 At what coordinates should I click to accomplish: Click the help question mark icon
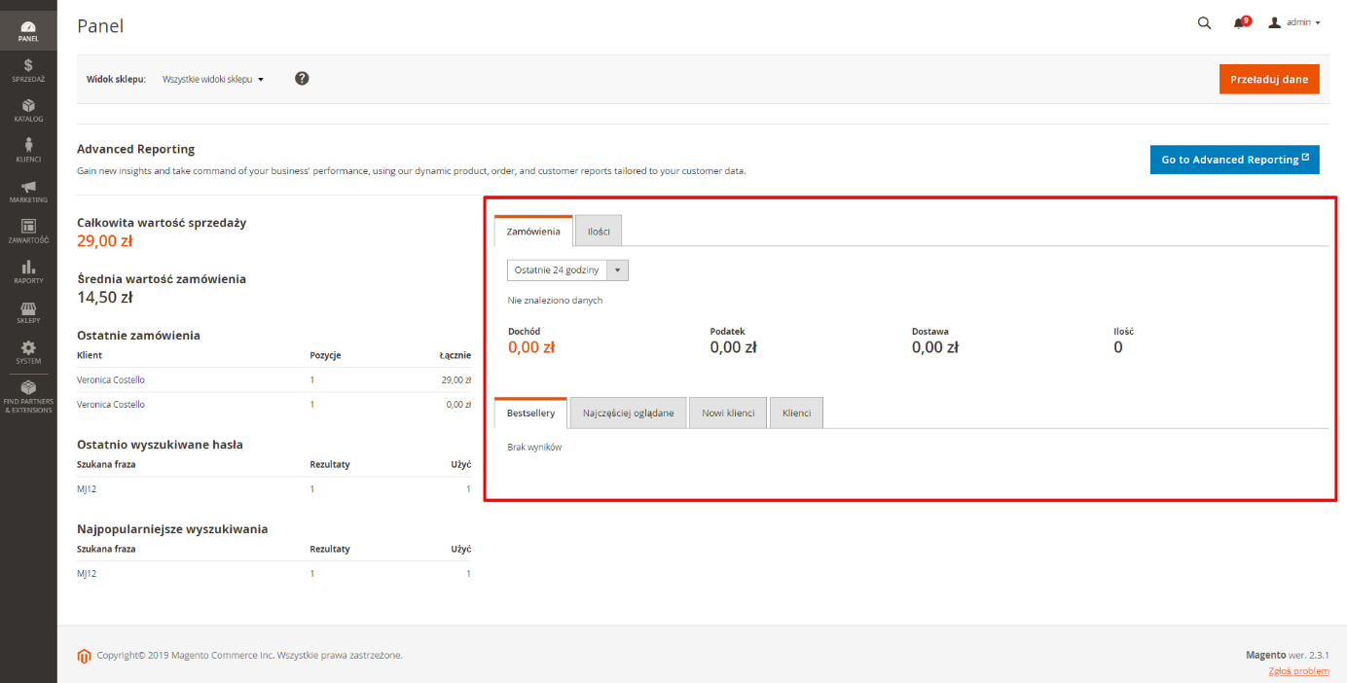(302, 79)
